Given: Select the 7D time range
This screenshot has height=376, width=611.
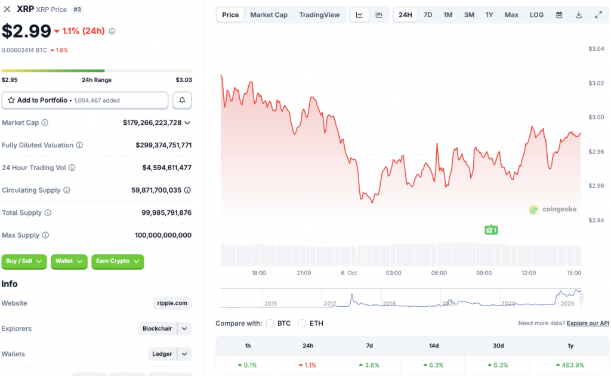Looking at the screenshot, I should (428, 15).
